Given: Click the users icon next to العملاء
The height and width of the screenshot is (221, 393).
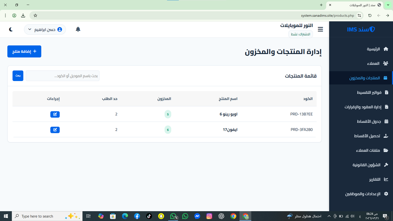Looking at the screenshot, I should pyautogui.click(x=386, y=64).
